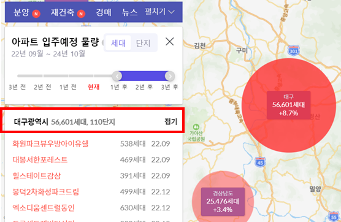Switch to 단지 view toggle
Screen dimensions: 341x222
[x=143, y=43]
